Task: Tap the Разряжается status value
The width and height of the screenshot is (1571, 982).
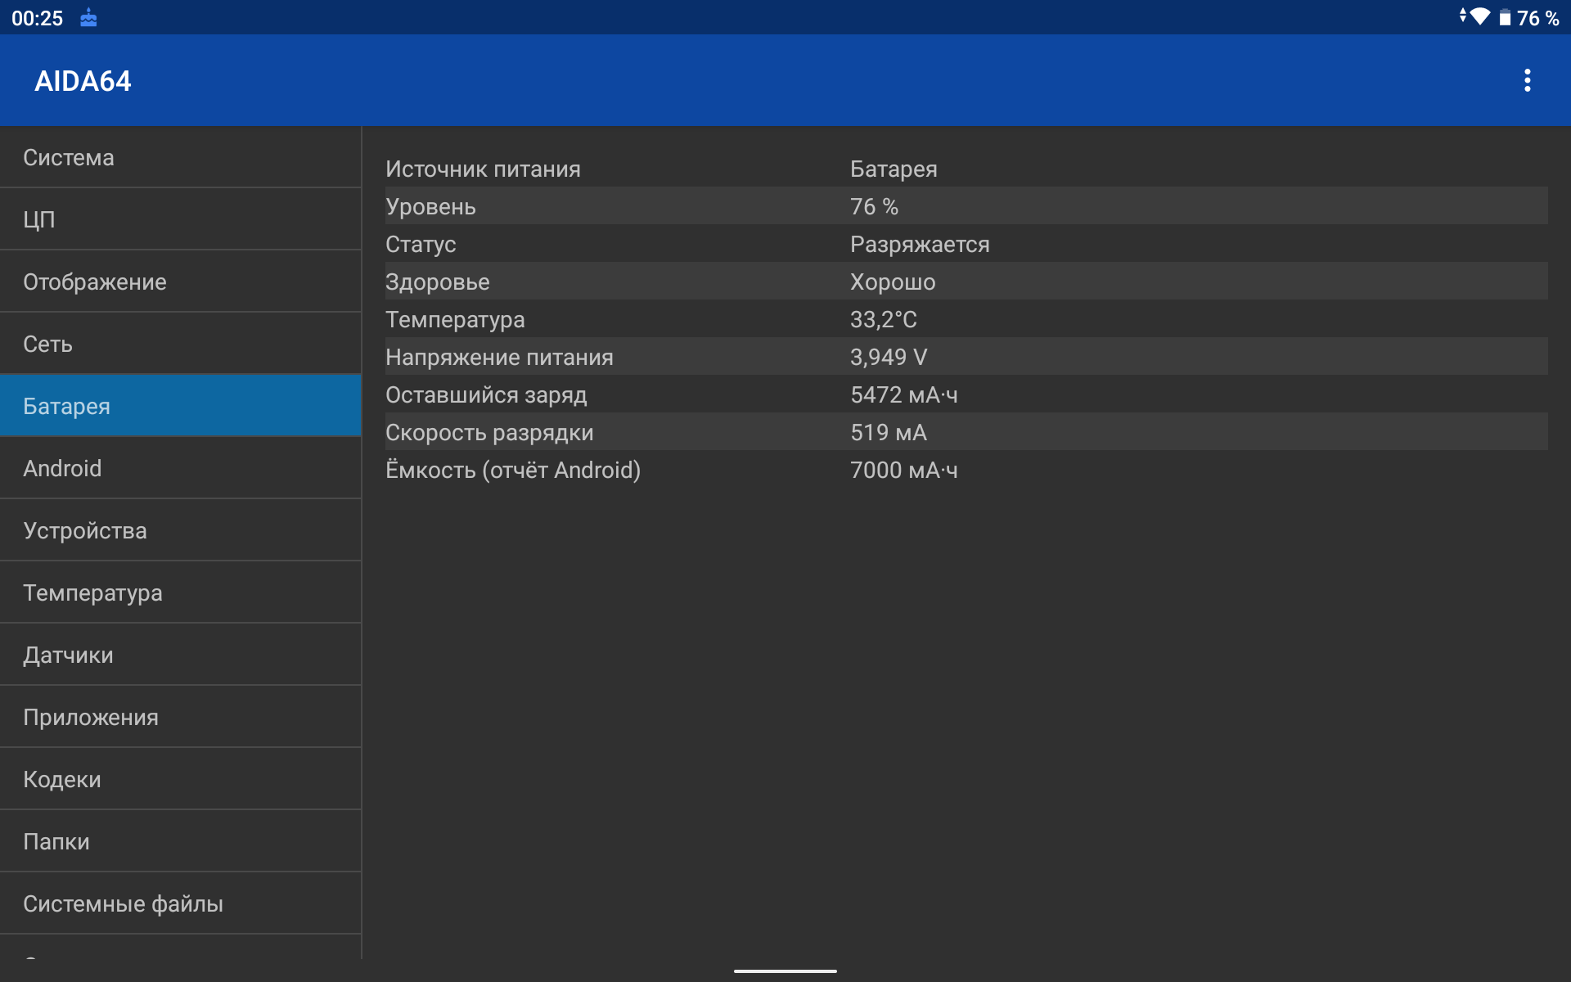Action: tap(920, 244)
